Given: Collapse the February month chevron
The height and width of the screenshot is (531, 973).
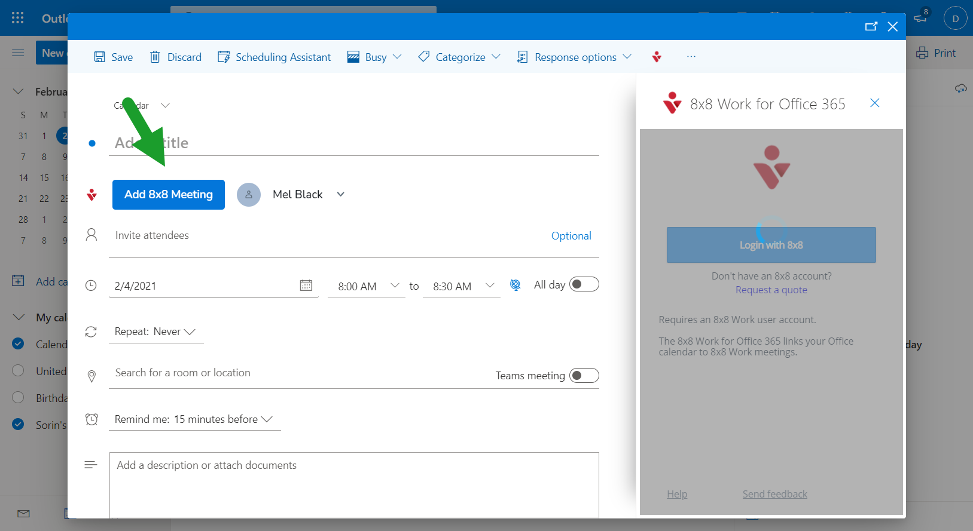Looking at the screenshot, I should [x=19, y=91].
